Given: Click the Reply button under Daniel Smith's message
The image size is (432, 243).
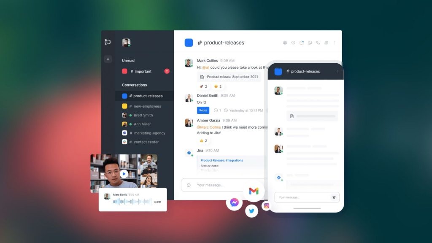Looking at the screenshot, I should tap(203, 110).
